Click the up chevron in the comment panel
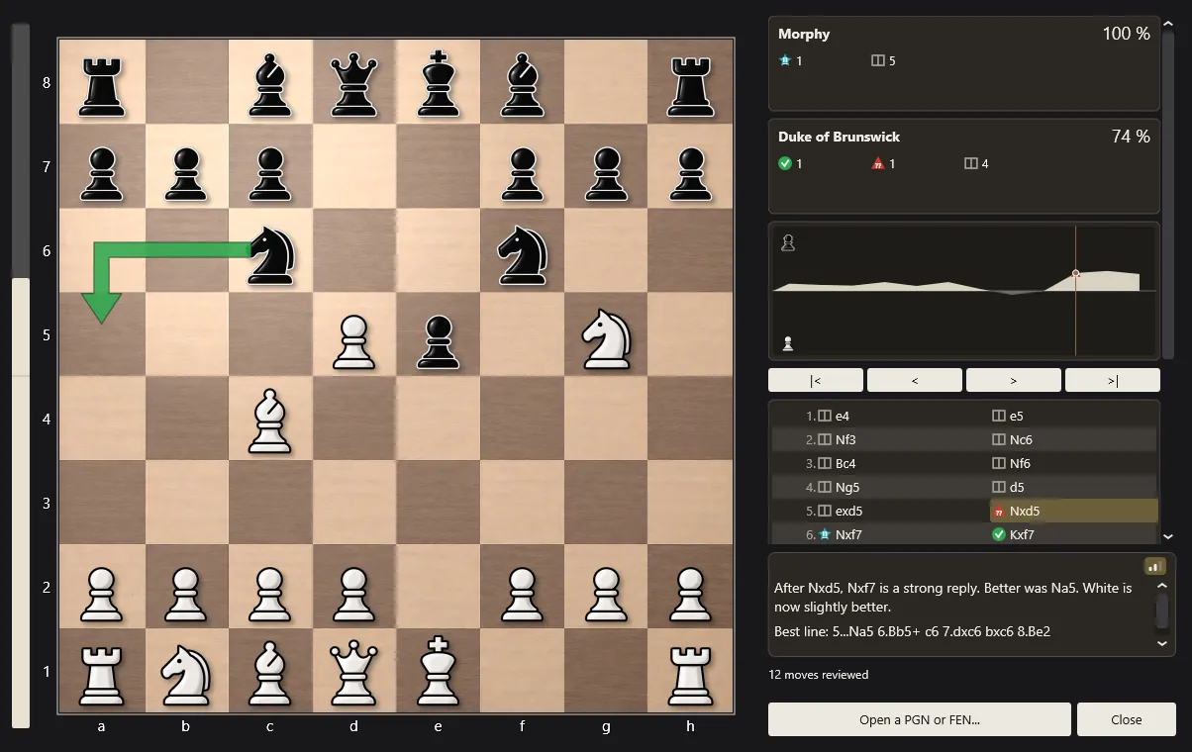 pos(1163,586)
